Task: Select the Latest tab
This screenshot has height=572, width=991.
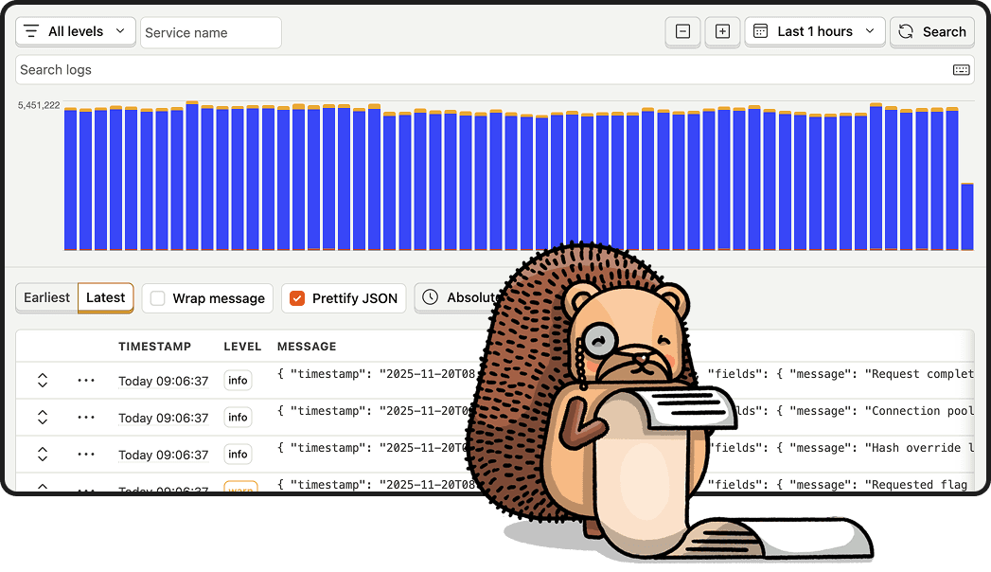Action: [104, 297]
